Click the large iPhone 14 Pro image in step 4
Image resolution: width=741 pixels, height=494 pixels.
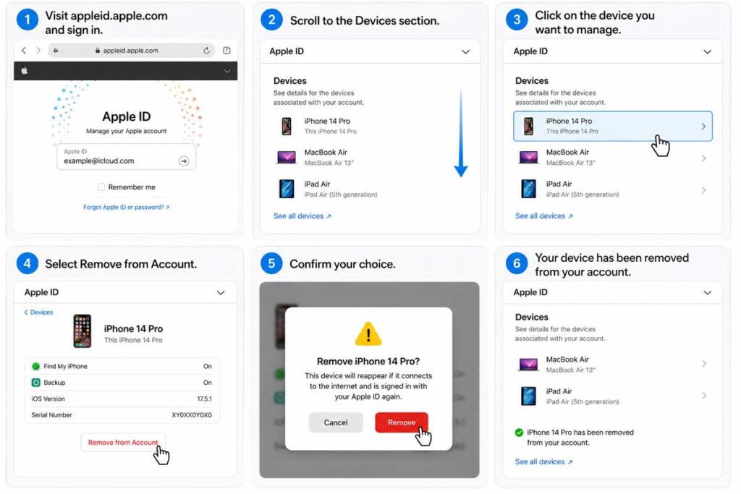point(82,331)
